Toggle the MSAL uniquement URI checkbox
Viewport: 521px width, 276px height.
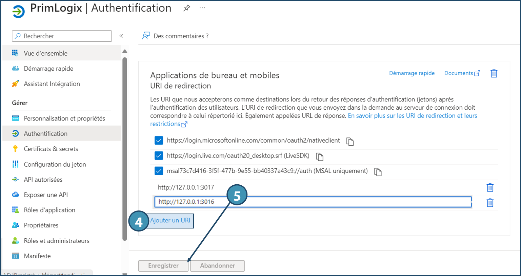pos(159,171)
